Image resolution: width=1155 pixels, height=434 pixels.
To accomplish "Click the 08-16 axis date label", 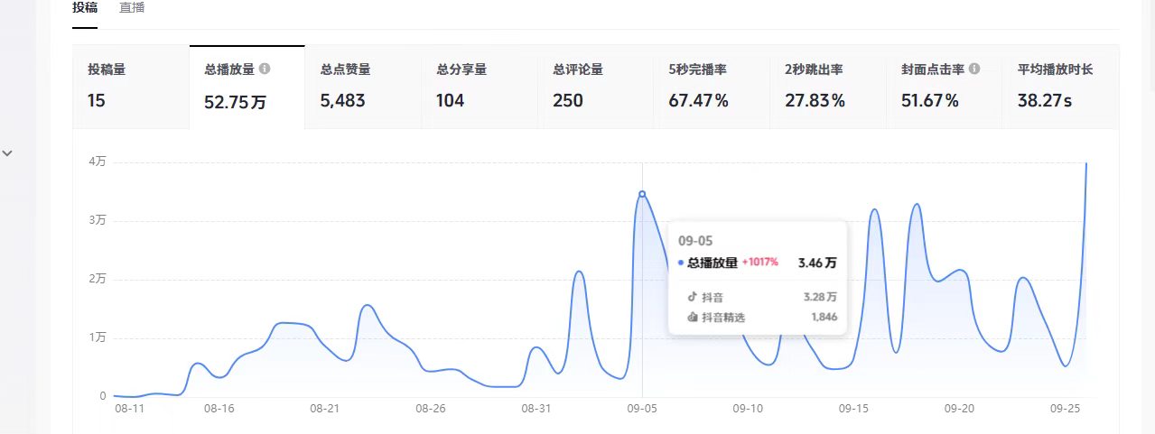I will [219, 409].
